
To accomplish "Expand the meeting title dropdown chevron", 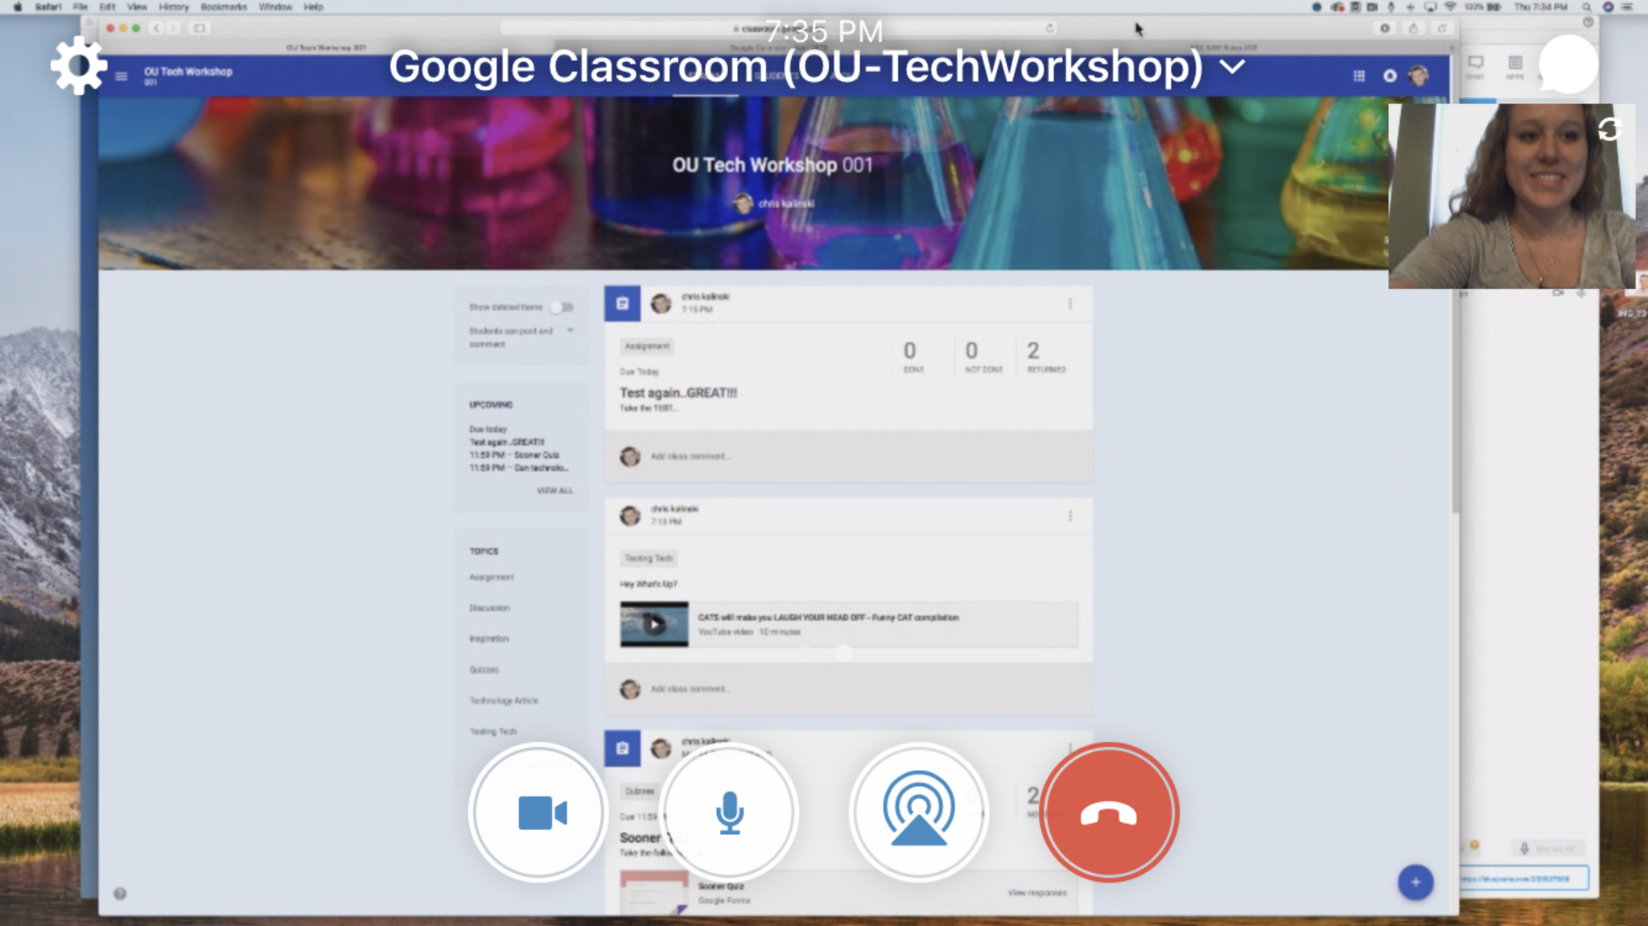I will coord(1232,67).
